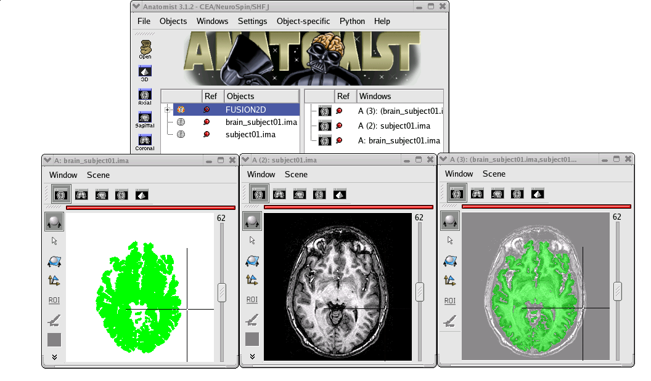Expand more tools chevron in brain_subject01.ima window
This screenshot has height=381, width=651.
click(x=54, y=357)
